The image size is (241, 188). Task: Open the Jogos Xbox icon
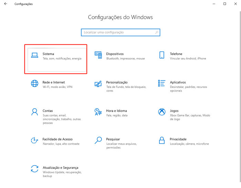click(162, 112)
